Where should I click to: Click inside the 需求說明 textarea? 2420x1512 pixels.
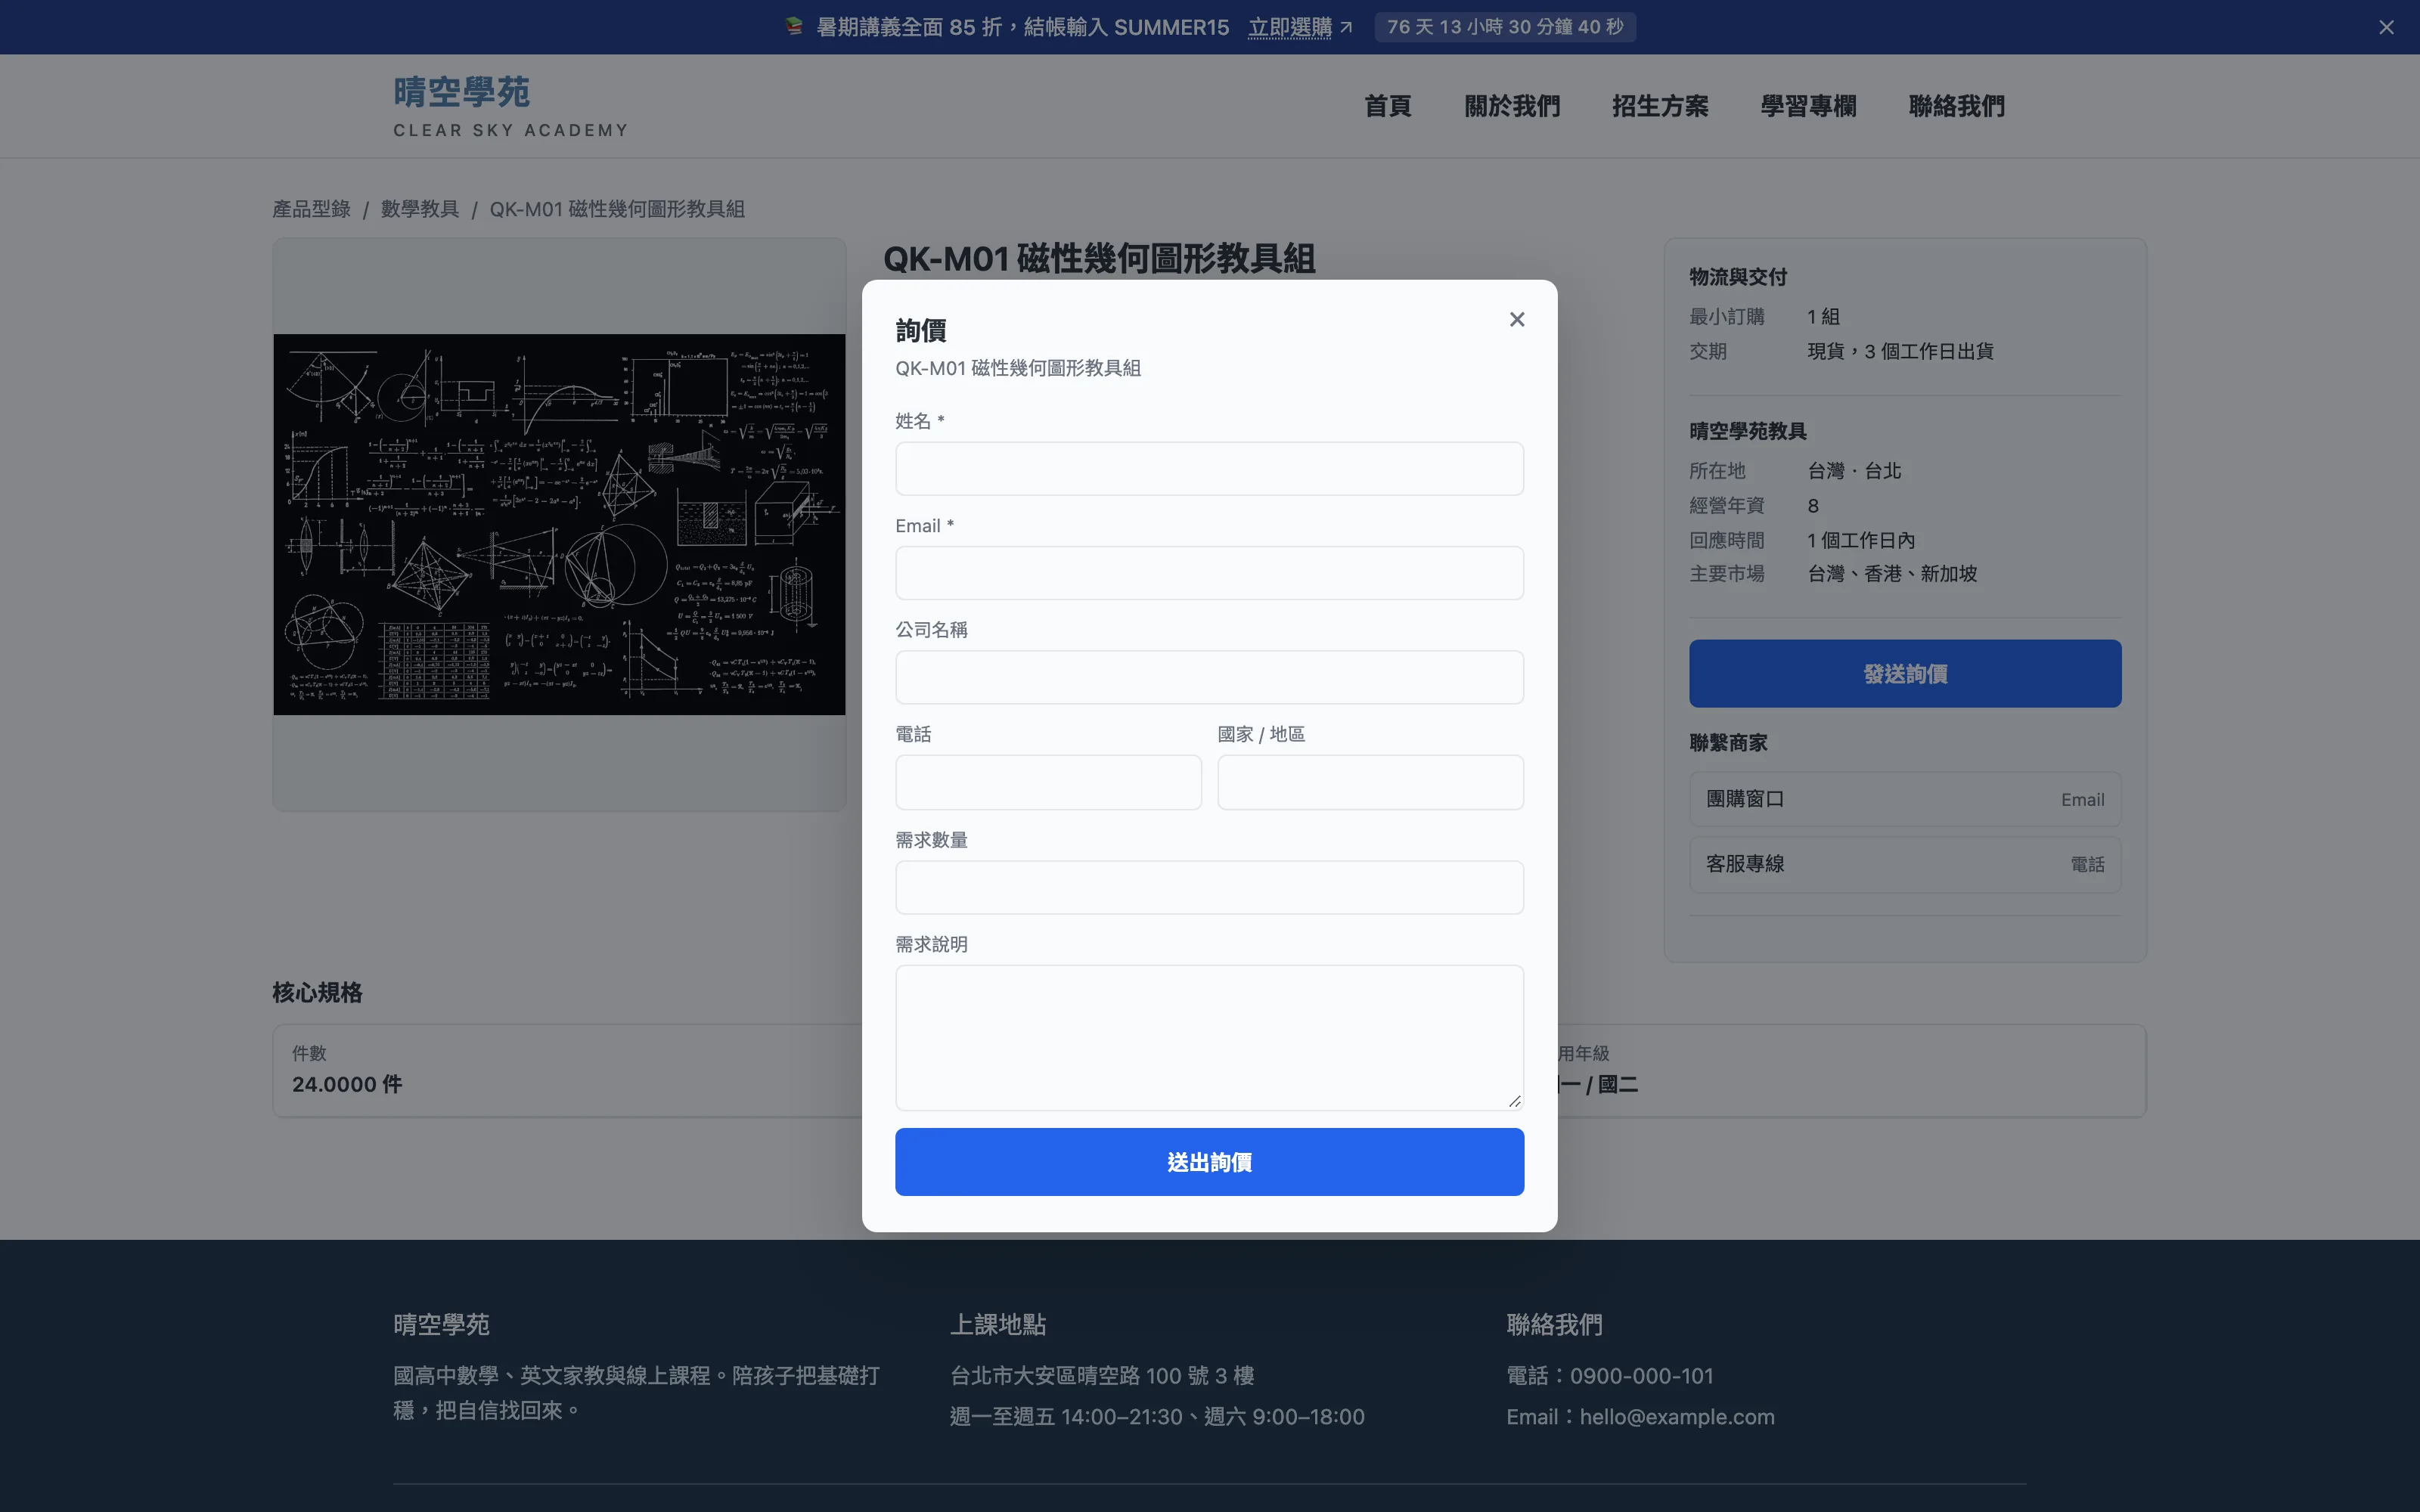coord(1209,1037)
